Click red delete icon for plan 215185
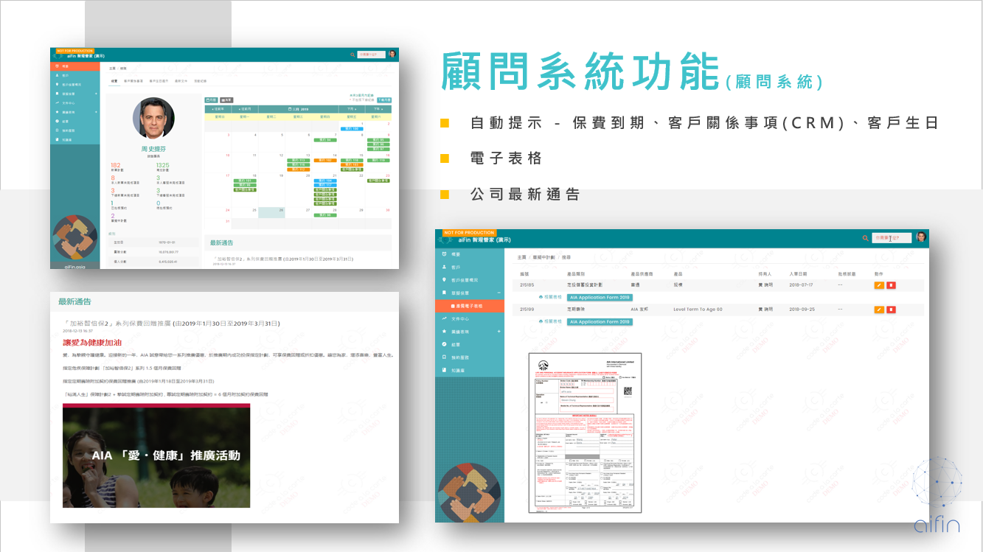This screenshot has height=552, width=983. [891, 285]
